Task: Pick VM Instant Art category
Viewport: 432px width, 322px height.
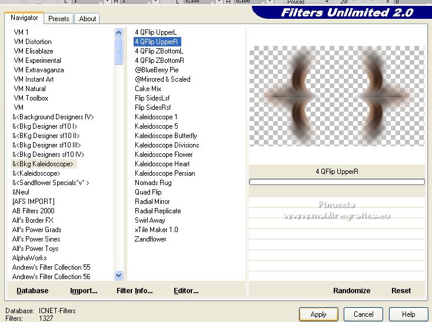Action: [34, 79]
